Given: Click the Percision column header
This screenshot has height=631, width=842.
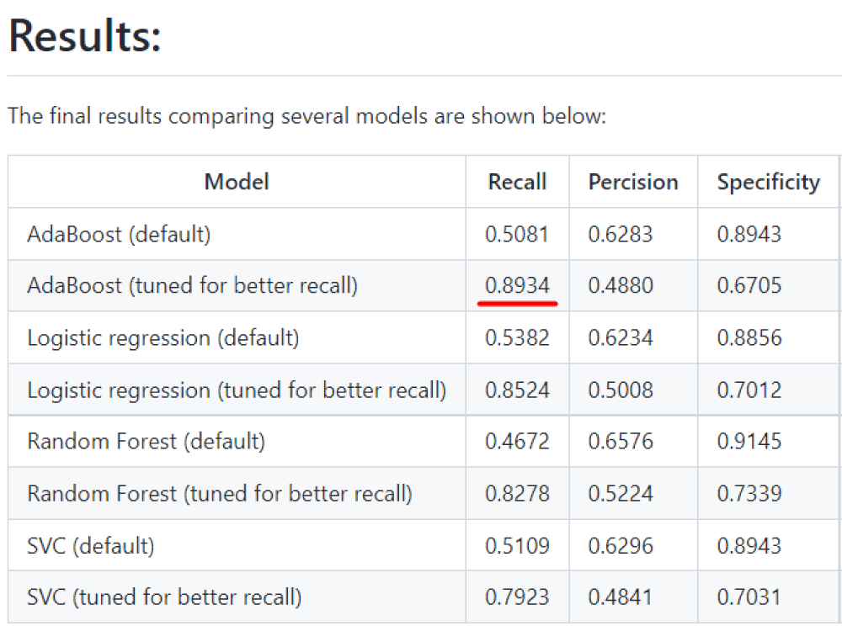Looking at the screenshot, I should (x=632, y=182).
